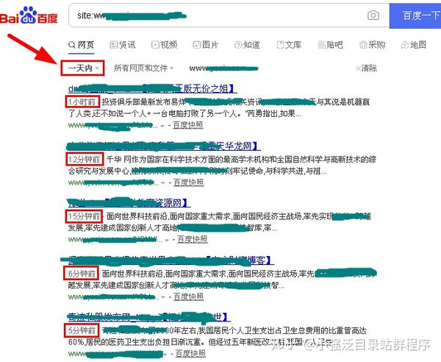Expand the 一天内 time filter dropdown

click(x=83, y=68)
